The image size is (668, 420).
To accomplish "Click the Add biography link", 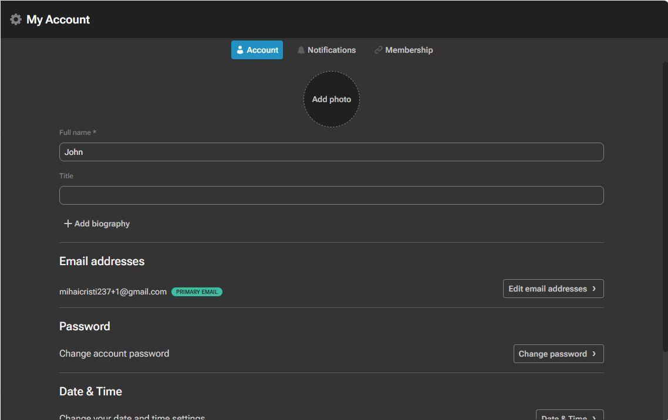I will 102,223.
